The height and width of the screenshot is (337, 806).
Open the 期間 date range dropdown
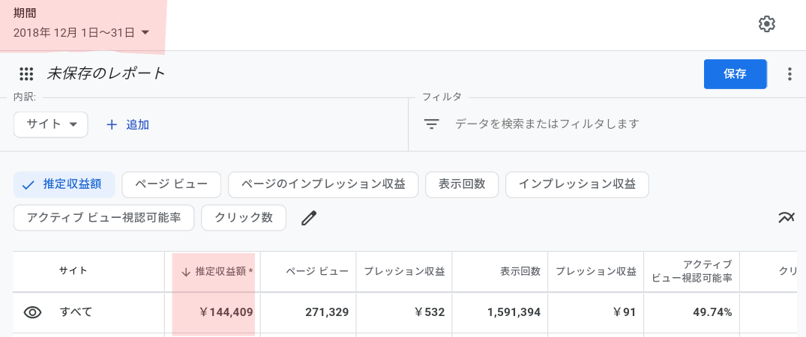[81, 33]
